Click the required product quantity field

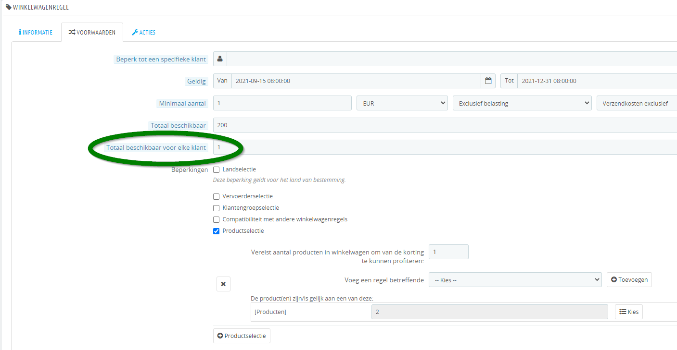(x=448, y=252)
